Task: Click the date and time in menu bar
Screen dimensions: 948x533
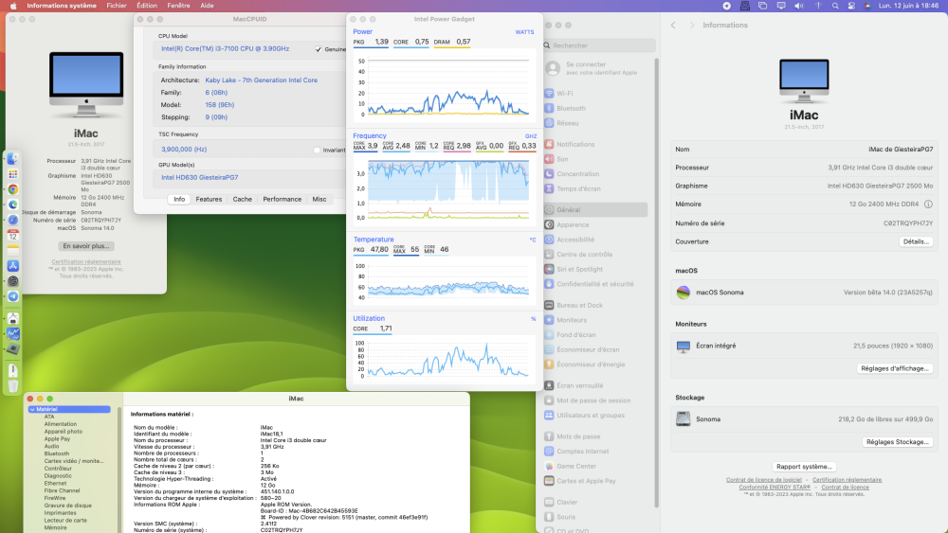Action: click(x=909, y=6)
